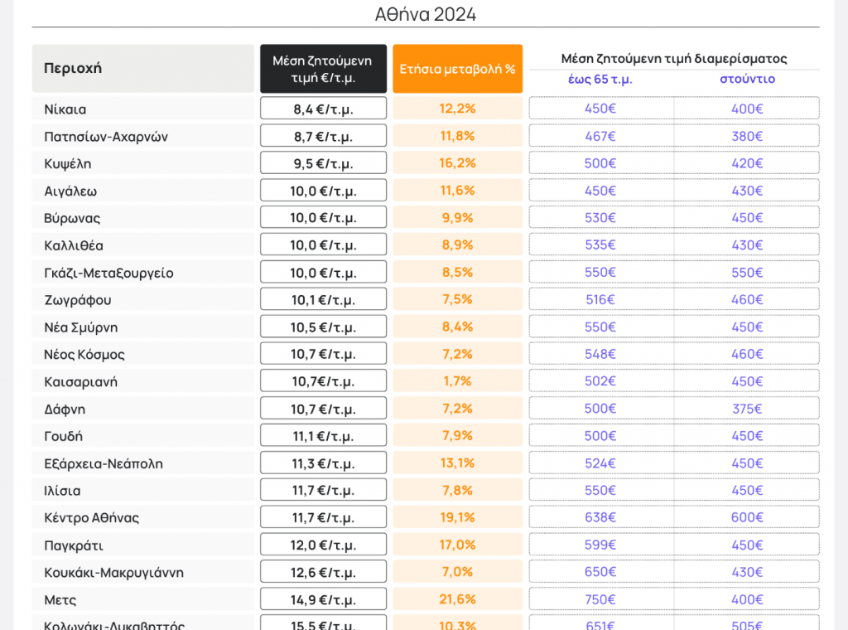Click the Νίκαια area row label

[x=65, y=109]
